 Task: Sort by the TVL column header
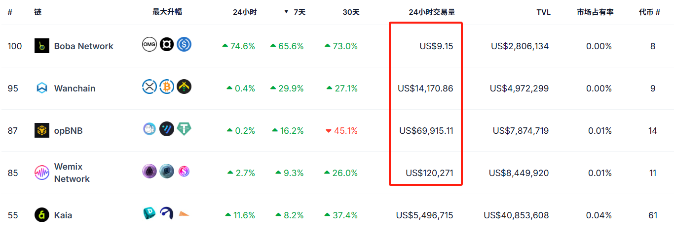(543, 12)
